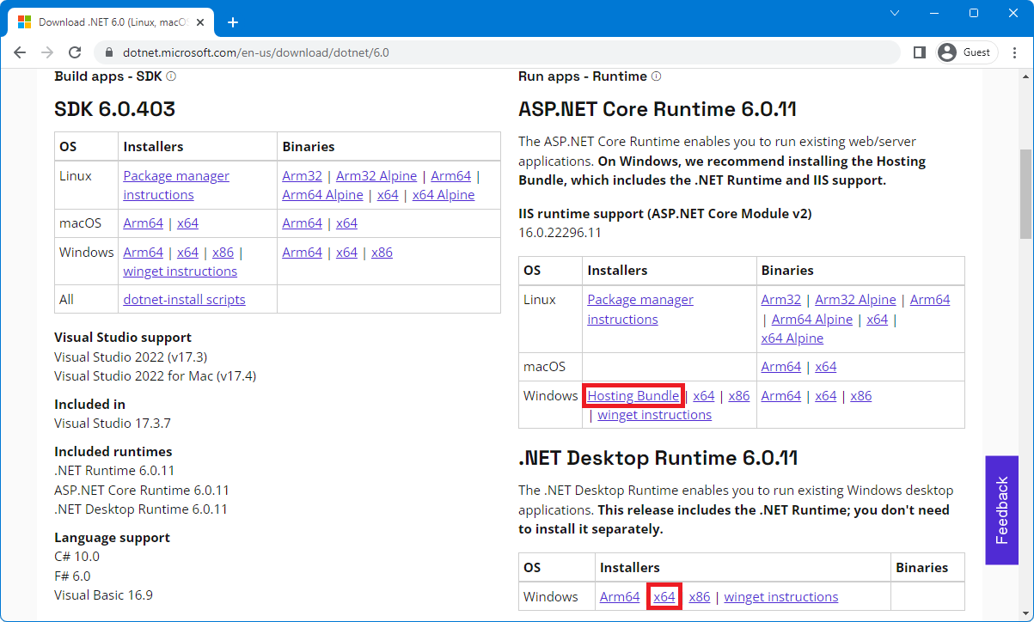Open ASP.NET Core Windows winget instructions
This screenshot has width=1034, height=622.
[654, 414]
